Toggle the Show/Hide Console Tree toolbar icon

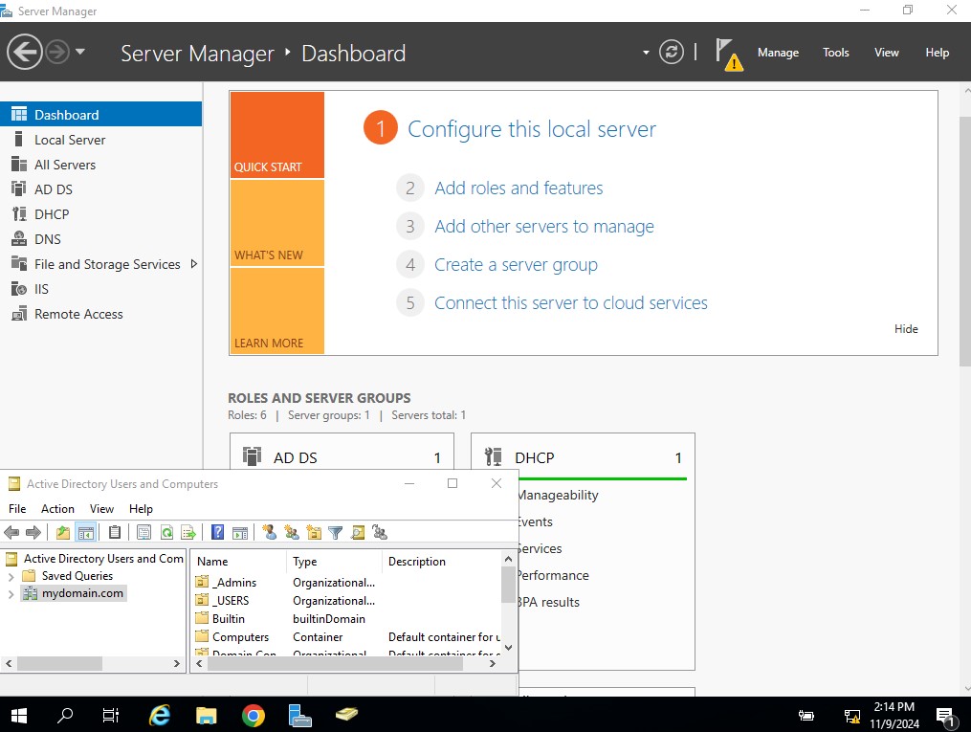click(85, 532)
